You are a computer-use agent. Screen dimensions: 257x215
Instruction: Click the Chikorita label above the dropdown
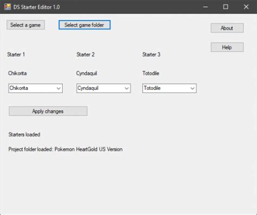point(17,73)
